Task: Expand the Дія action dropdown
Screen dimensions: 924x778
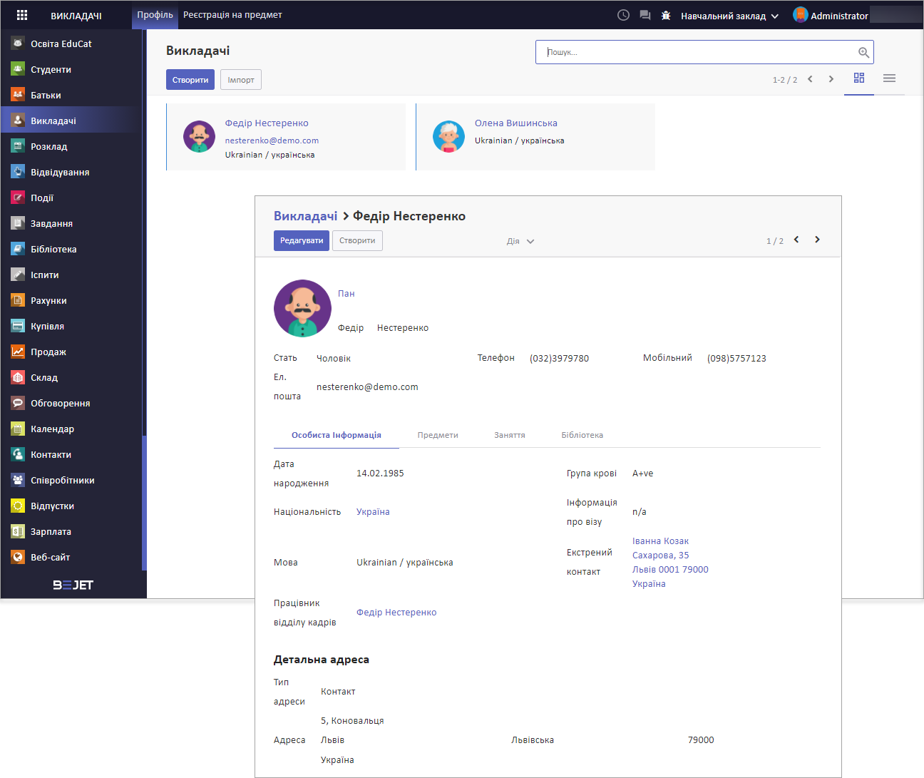Action: 520,241
